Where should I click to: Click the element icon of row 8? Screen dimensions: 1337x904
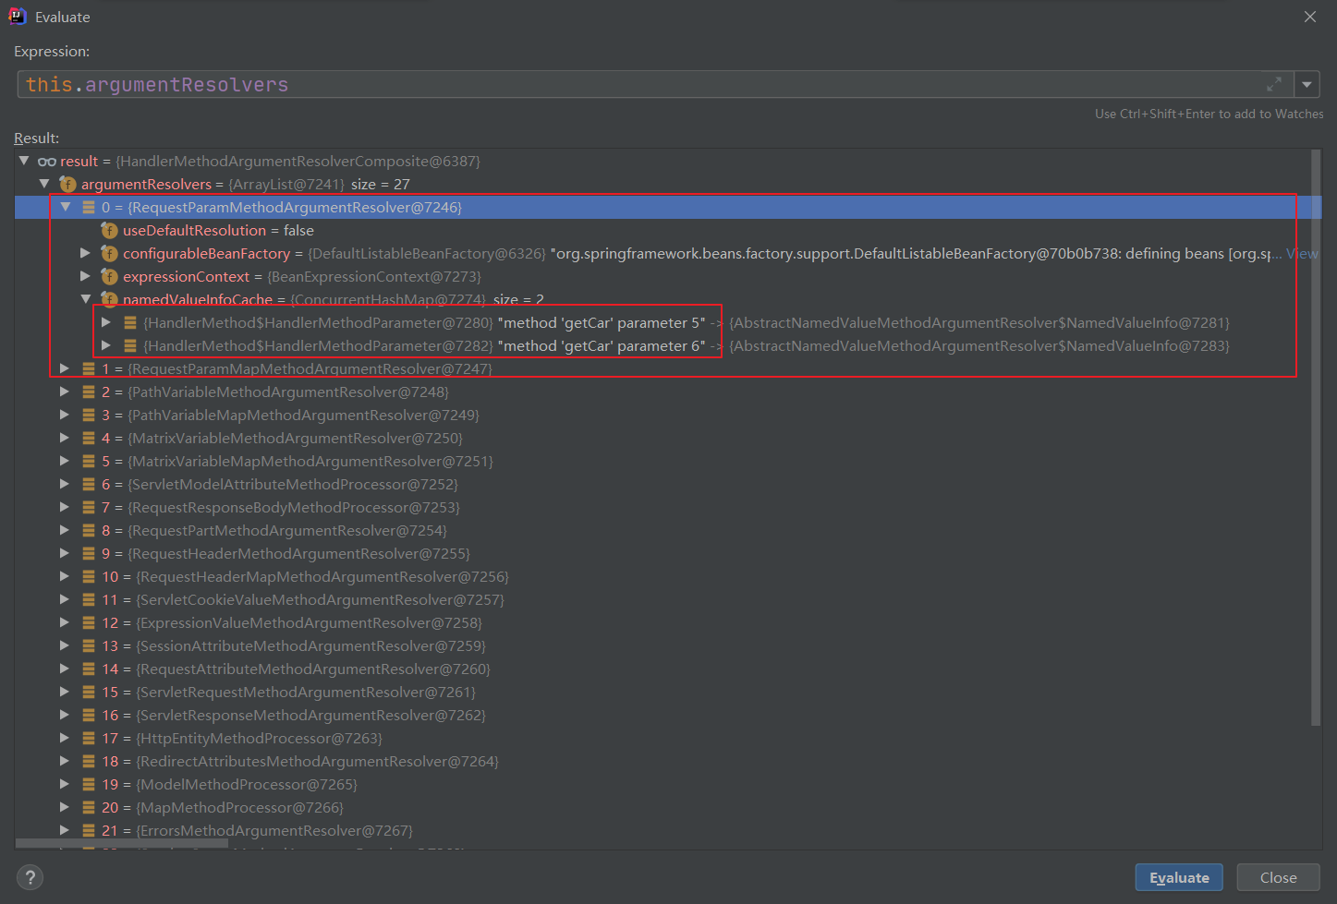pyautogui.click(x=89, y=530)
